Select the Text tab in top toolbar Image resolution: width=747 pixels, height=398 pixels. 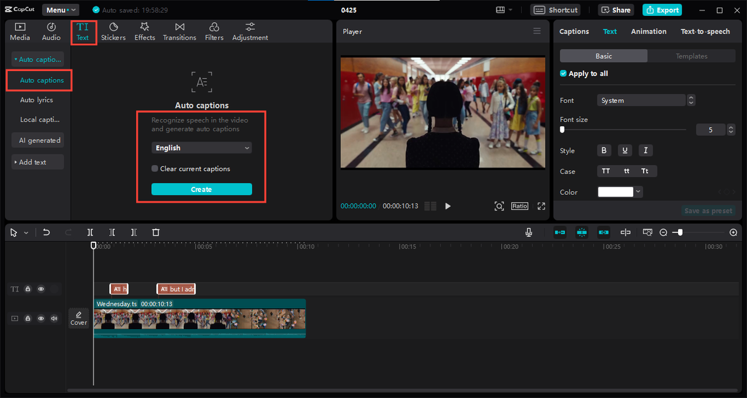pos(83,32)
